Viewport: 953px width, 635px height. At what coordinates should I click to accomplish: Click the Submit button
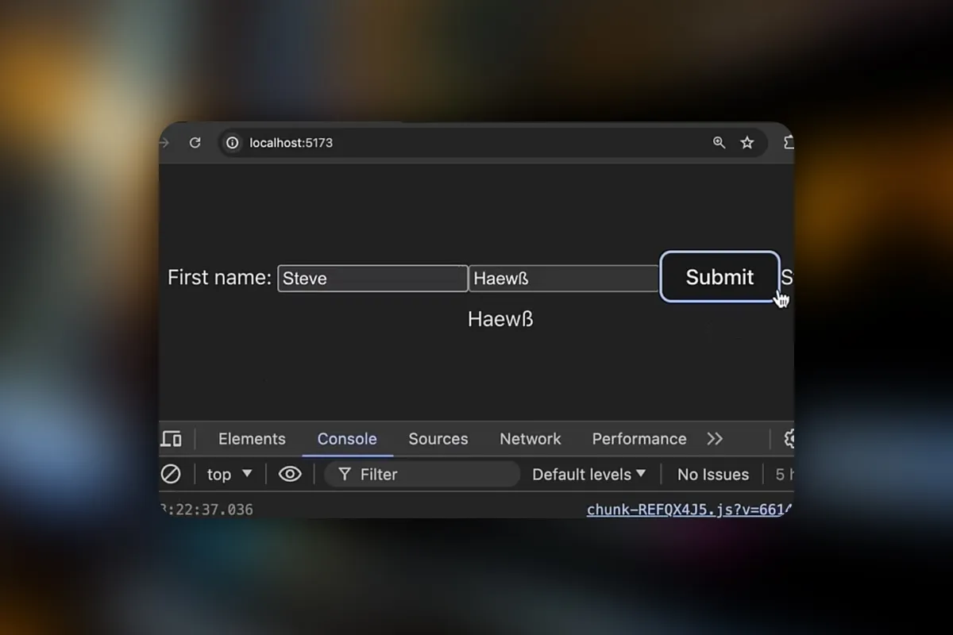pyautogui.click(x=720, y=277)
